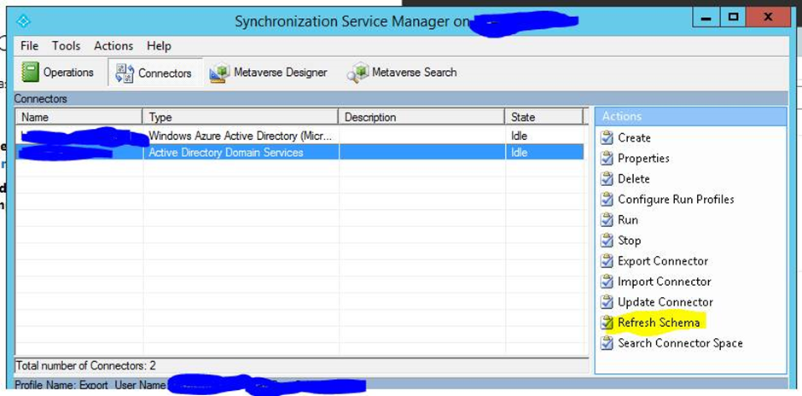802x396 pixels.
Task: Click Idle state of Domain Services row
Action: tap(519, 153)
